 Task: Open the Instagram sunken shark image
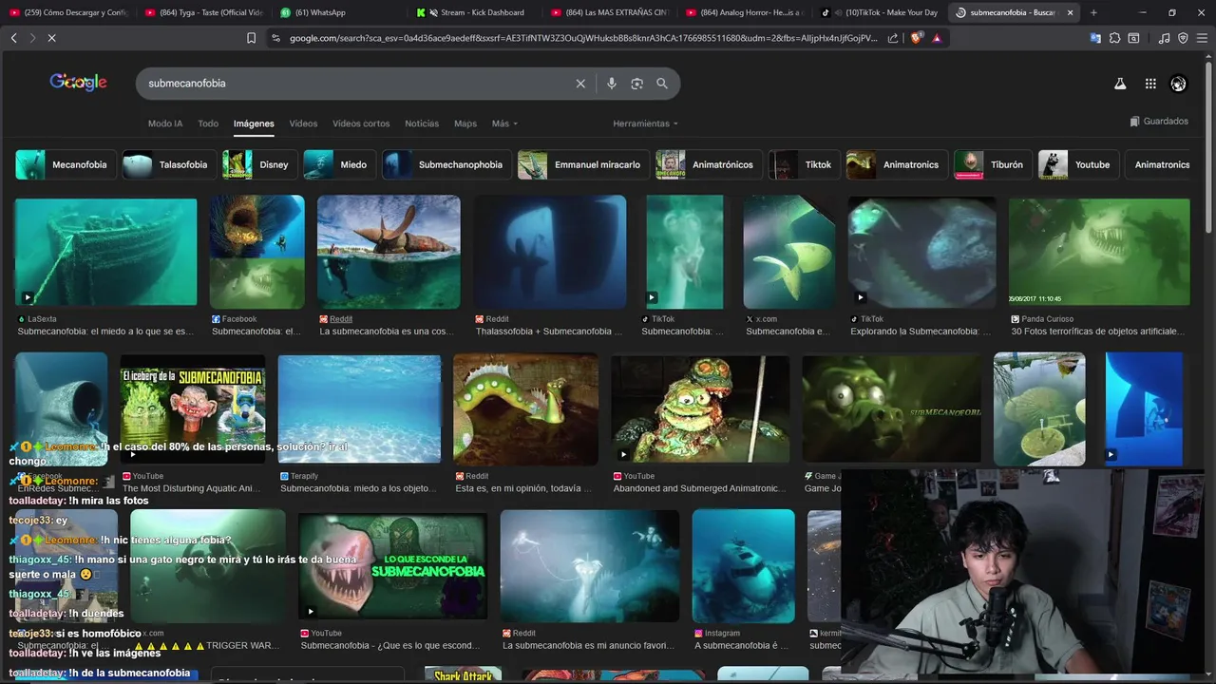tap(743, 565)
